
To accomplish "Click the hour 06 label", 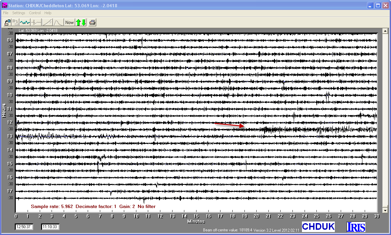I will point(10,40).
